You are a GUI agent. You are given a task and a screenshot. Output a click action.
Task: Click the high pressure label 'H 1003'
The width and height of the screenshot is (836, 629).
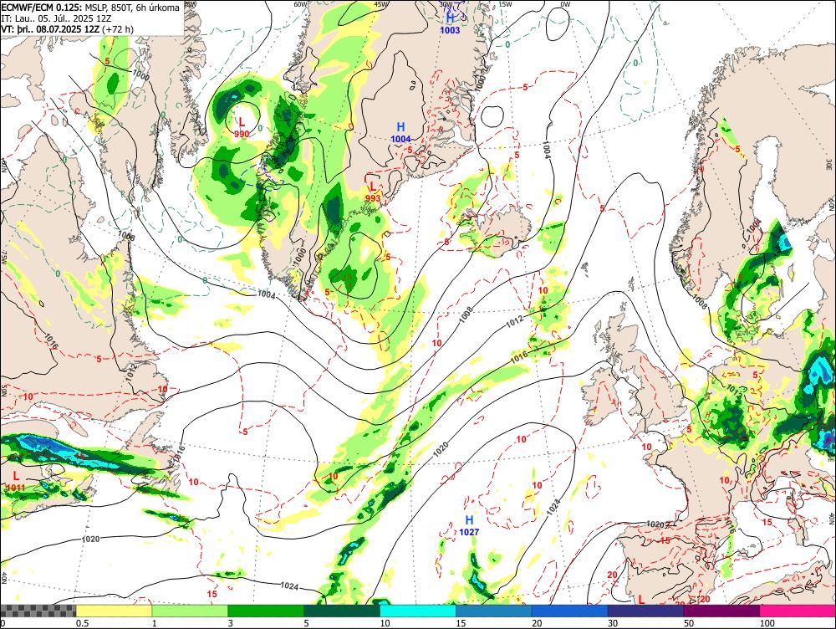pos(450,24)
